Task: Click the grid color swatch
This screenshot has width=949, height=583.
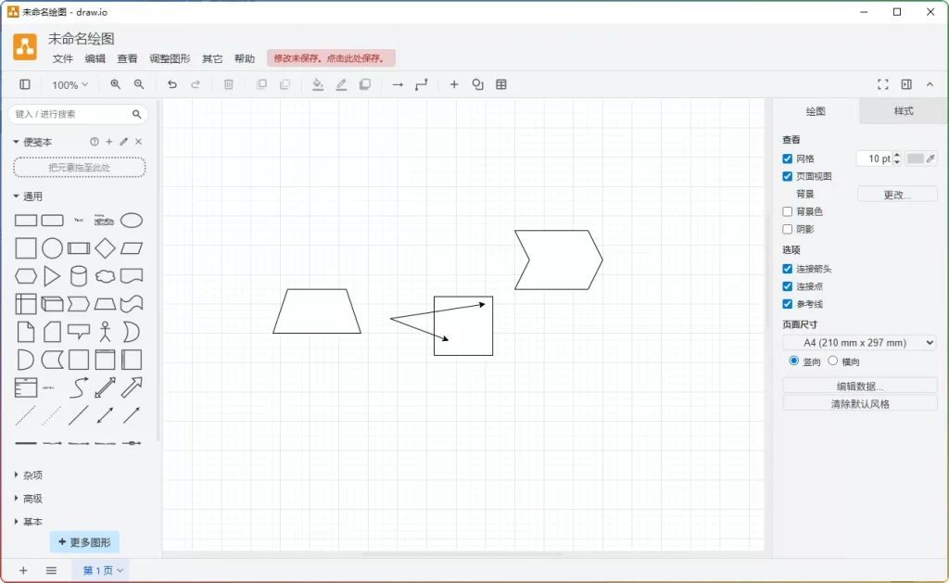Action: tap(914, 158)
